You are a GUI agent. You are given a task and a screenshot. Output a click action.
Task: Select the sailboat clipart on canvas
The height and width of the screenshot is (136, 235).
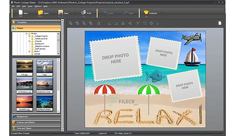[x=192, y=57]
